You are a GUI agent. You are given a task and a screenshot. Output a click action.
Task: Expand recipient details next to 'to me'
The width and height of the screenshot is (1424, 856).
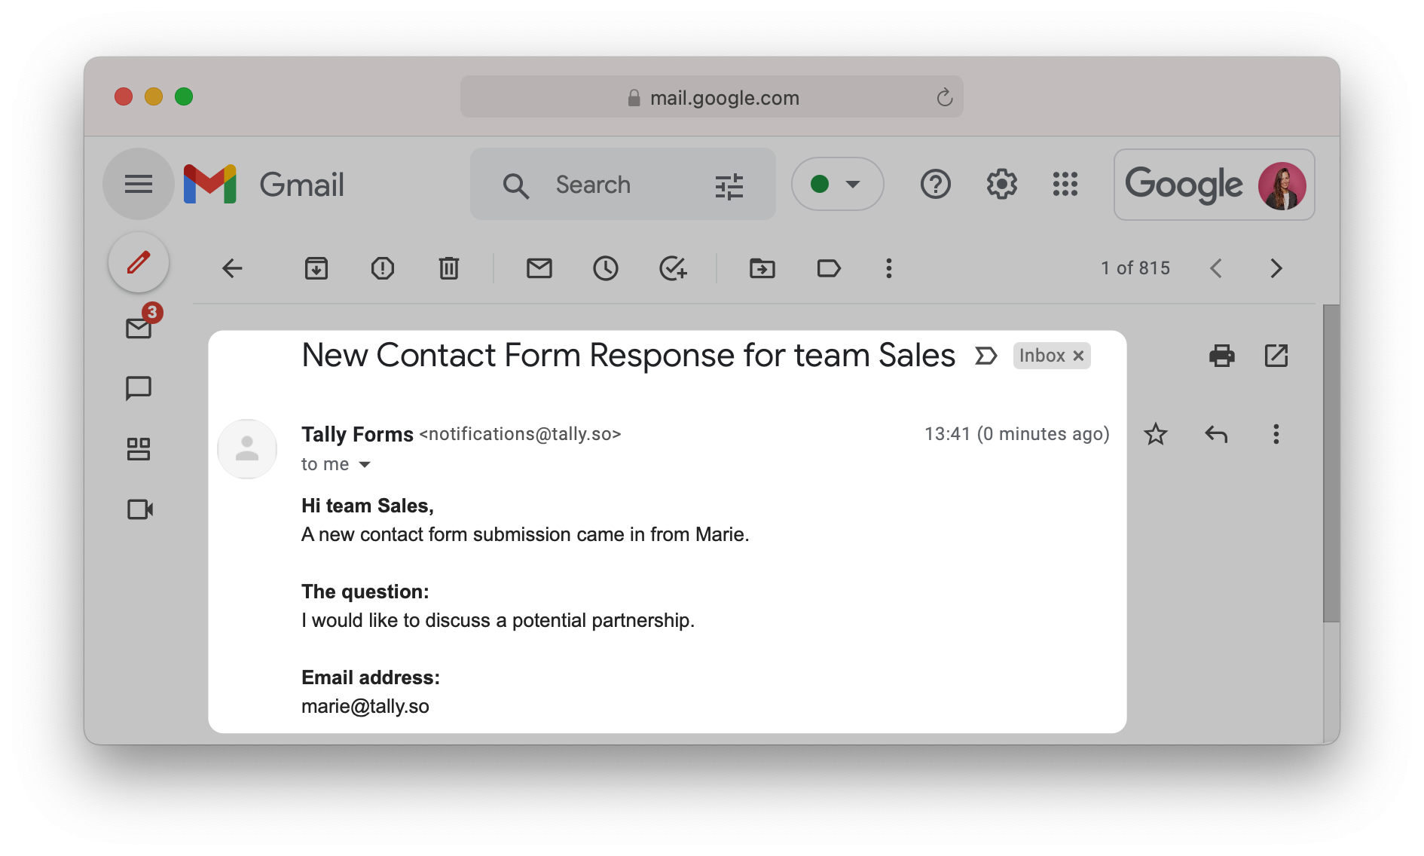[365, 464]
